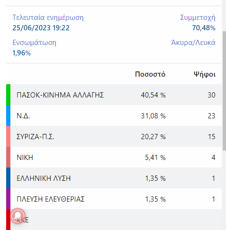Click the vertical scrollbar thumb
Viewport: 226px width, 230px height.
(224, 91)
